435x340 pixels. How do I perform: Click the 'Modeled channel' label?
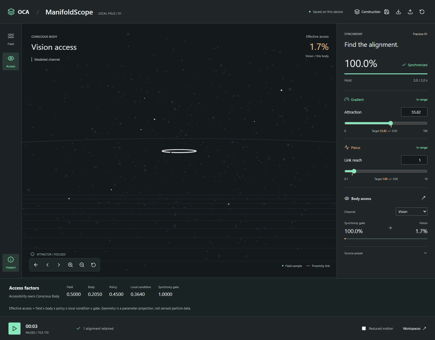pyautogui.click(x=47, y=59)
